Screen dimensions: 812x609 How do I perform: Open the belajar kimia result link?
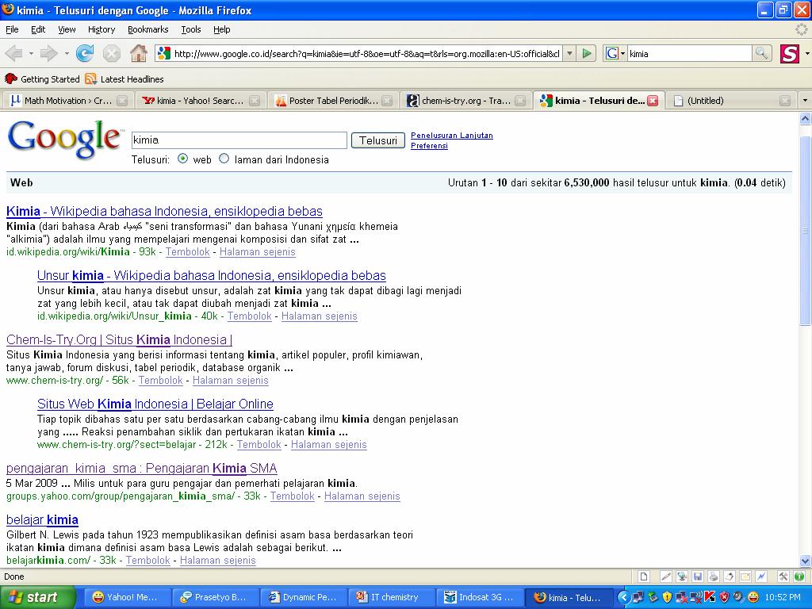(x=43, y=519)
